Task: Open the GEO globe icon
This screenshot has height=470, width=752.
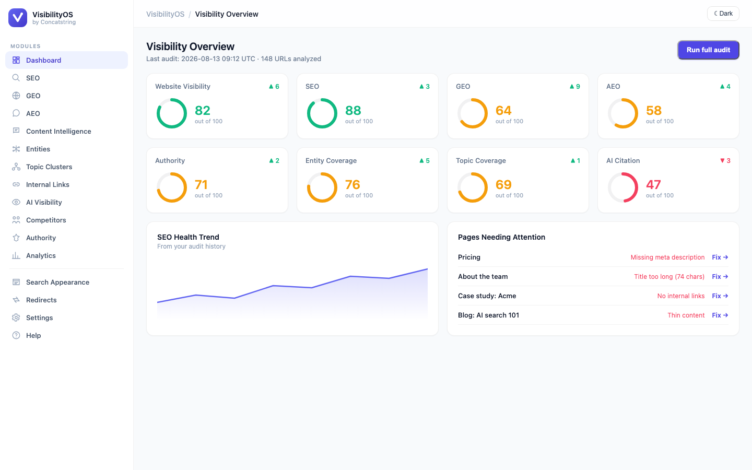Action: coord(16,96)
